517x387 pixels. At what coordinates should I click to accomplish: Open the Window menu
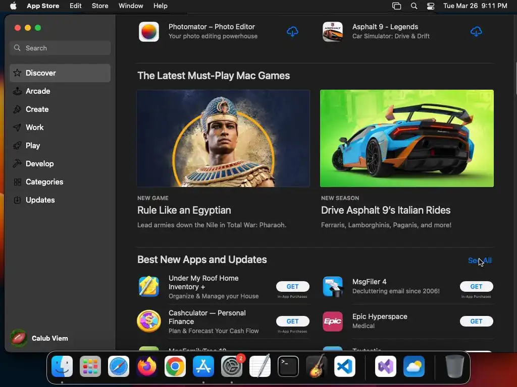point(131,6)
